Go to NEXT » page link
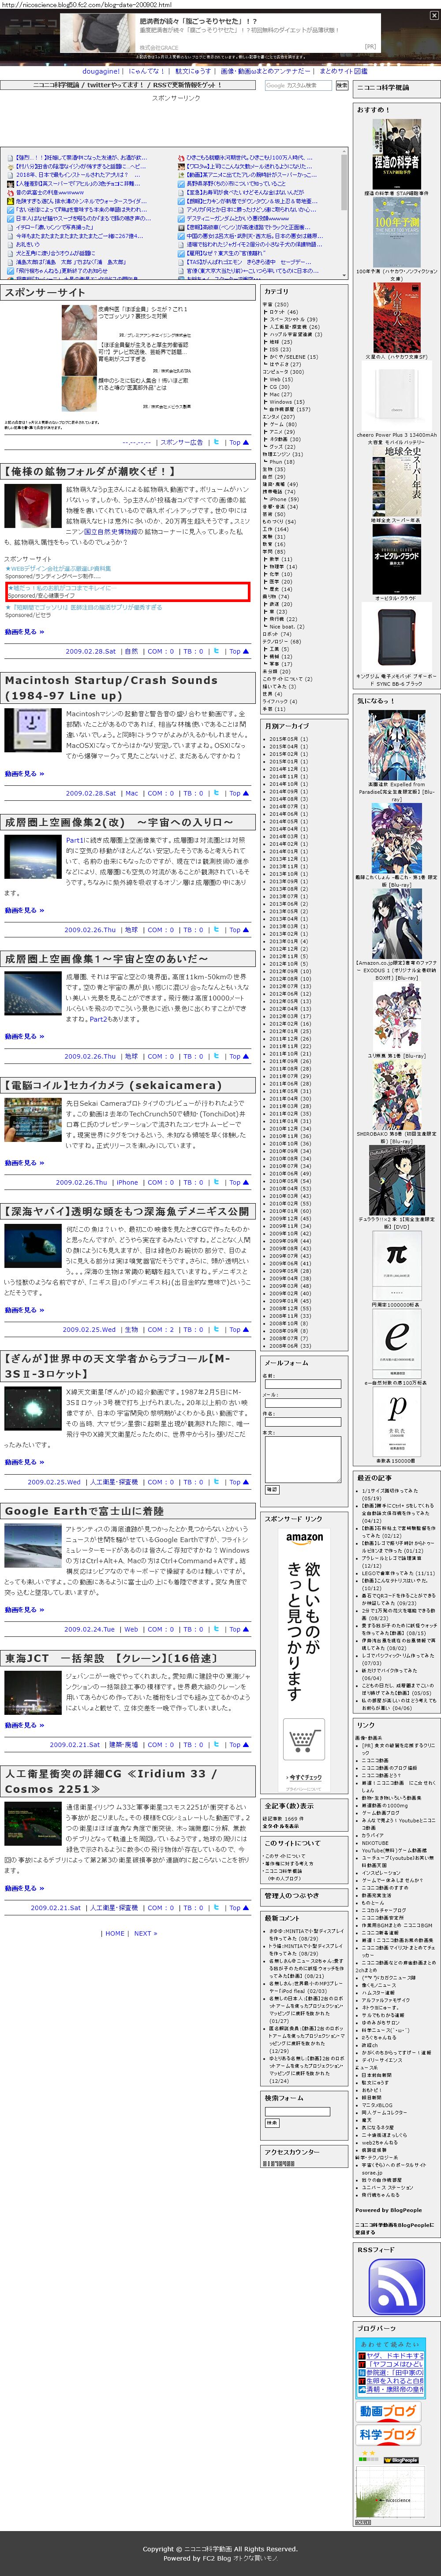 coord(145,1933)
